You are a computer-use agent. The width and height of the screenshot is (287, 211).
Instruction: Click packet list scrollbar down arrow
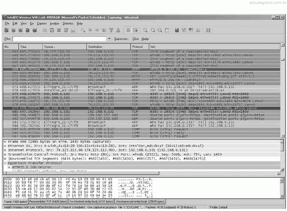pos(282,136)
